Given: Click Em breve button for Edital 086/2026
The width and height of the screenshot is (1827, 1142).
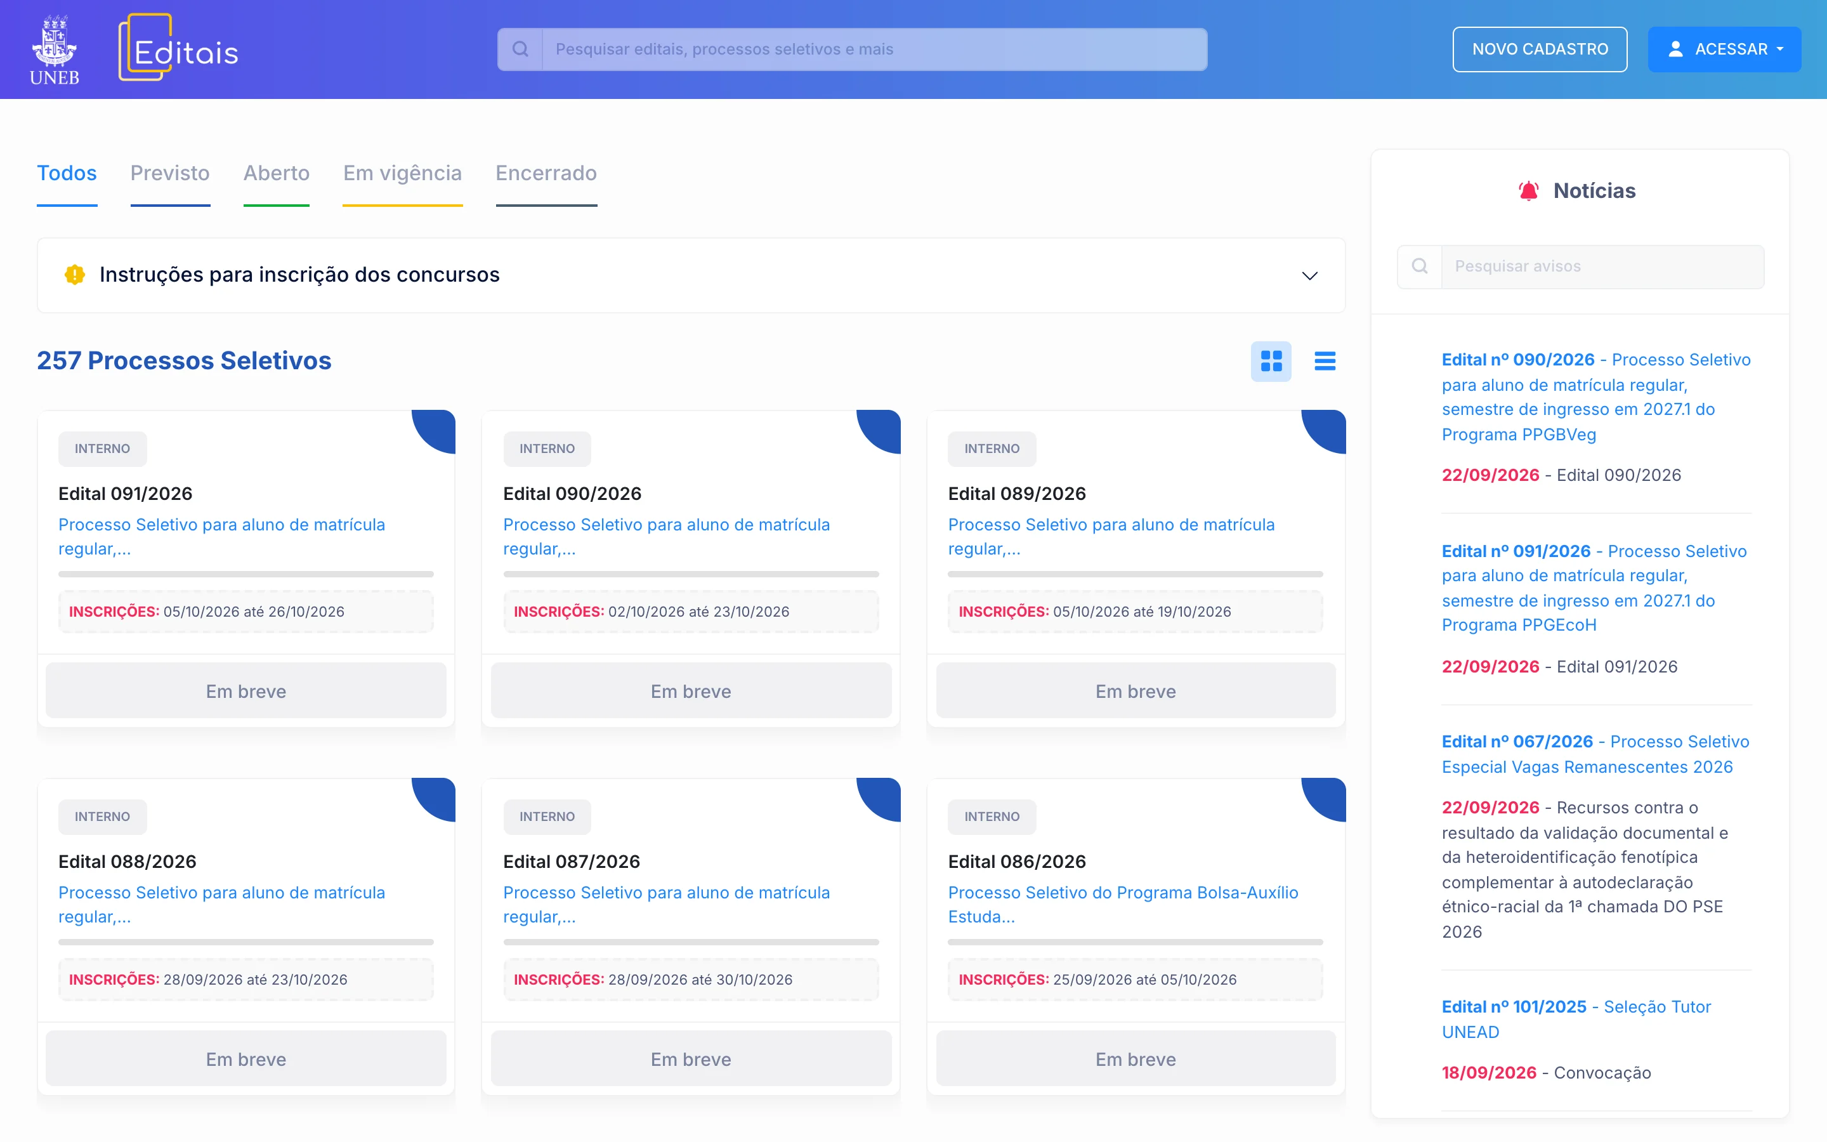Looking at the screenshot, I should tap(1136, 1058).
